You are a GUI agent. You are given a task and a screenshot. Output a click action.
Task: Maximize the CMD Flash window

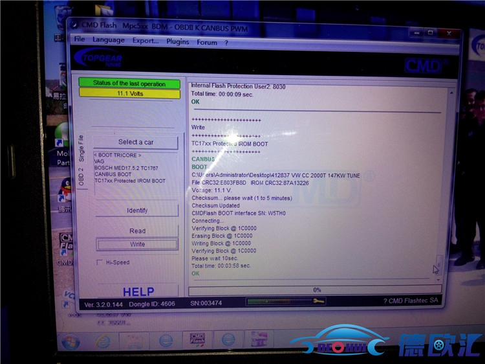(x=430, y=32)
